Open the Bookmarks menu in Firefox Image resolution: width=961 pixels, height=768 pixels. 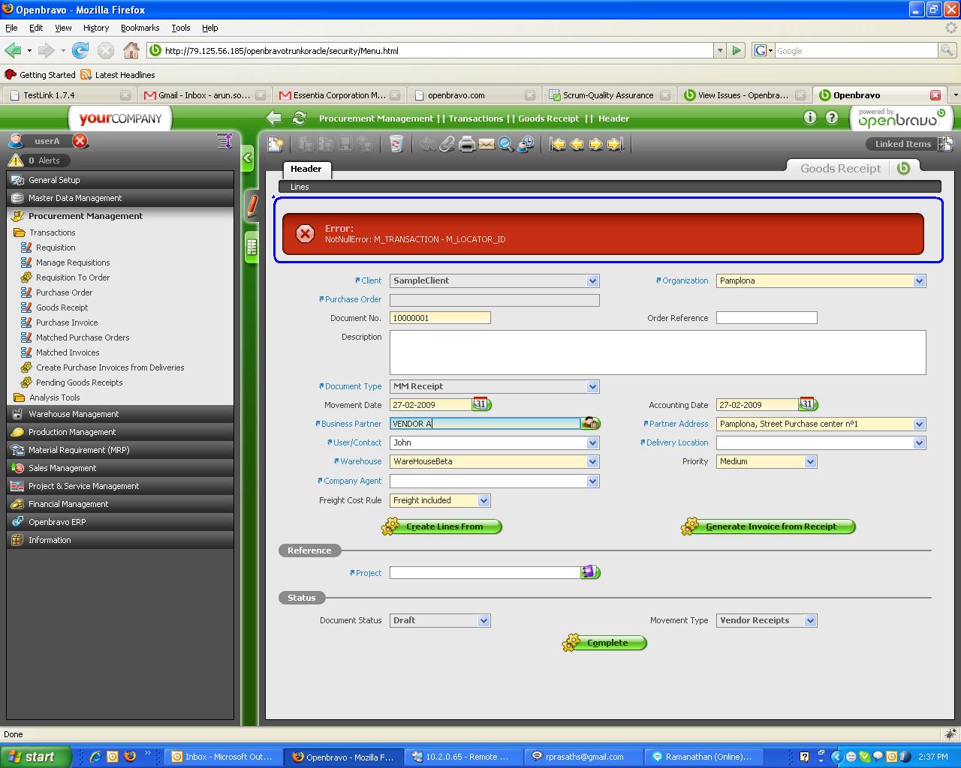click(140, 28)
